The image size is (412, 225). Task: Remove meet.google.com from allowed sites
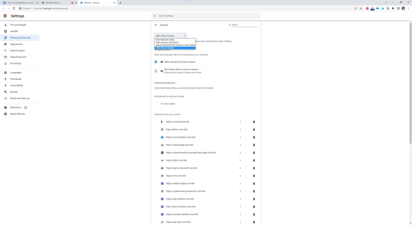pyautogui.click(x=254, y=145)
